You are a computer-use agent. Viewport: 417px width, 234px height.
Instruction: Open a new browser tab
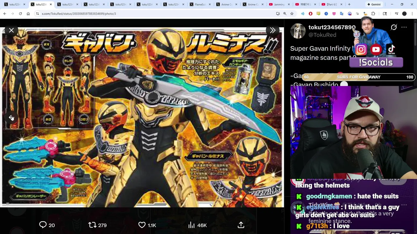click(x=349, y=5)
